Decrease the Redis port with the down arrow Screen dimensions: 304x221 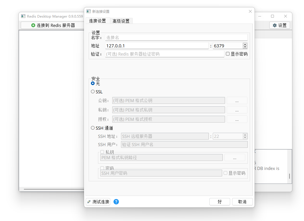pos(245,47)
